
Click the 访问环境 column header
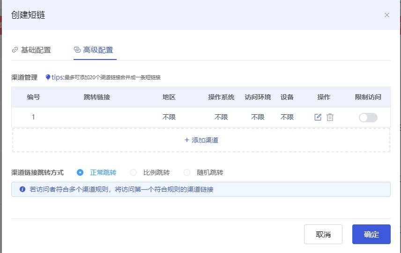(x=258, y=97)
